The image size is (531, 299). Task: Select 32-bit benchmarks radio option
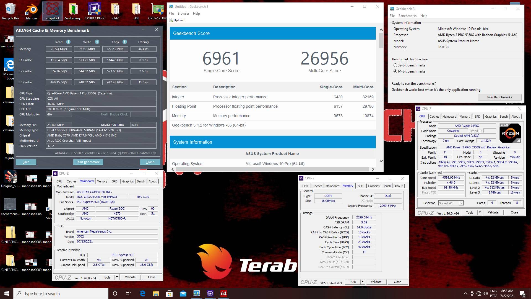(395, 65)
